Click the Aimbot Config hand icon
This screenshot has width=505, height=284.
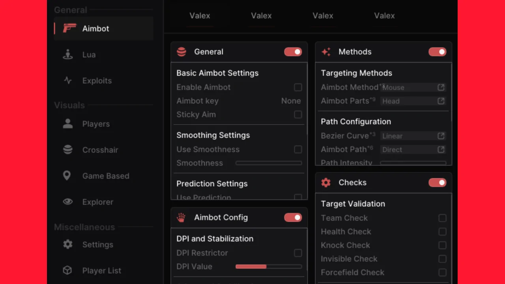pyautogui.click(x=181, y=217)
